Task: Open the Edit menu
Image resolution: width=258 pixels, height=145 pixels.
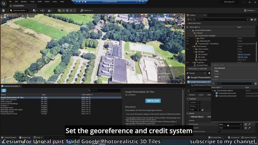Action: 16,2
